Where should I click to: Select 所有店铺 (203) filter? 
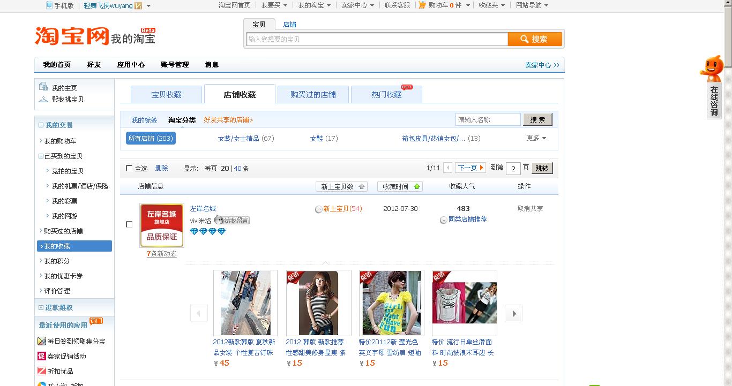[151, 138]
